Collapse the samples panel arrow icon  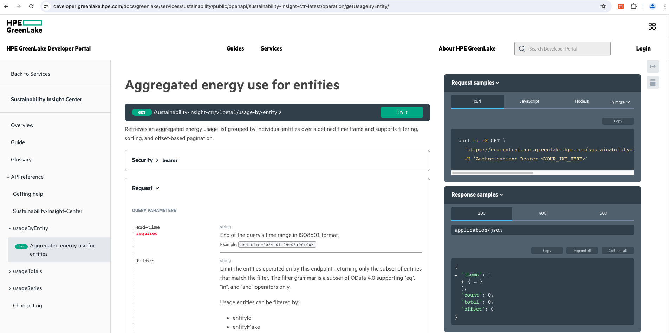click(x=653, y=66)
